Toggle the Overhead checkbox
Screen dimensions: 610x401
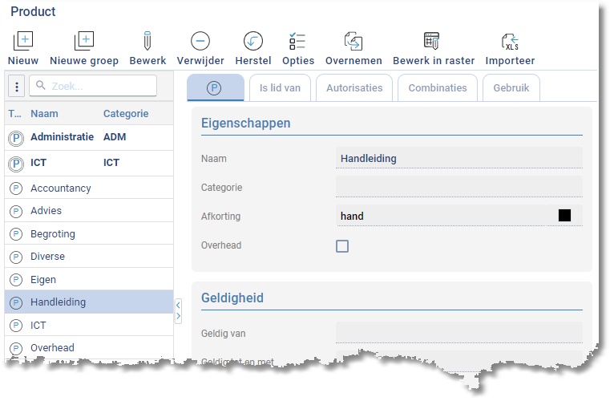342,246
